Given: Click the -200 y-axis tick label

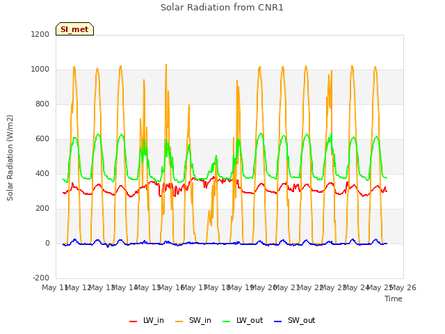Looking at the screenshot, I should 41,278.
